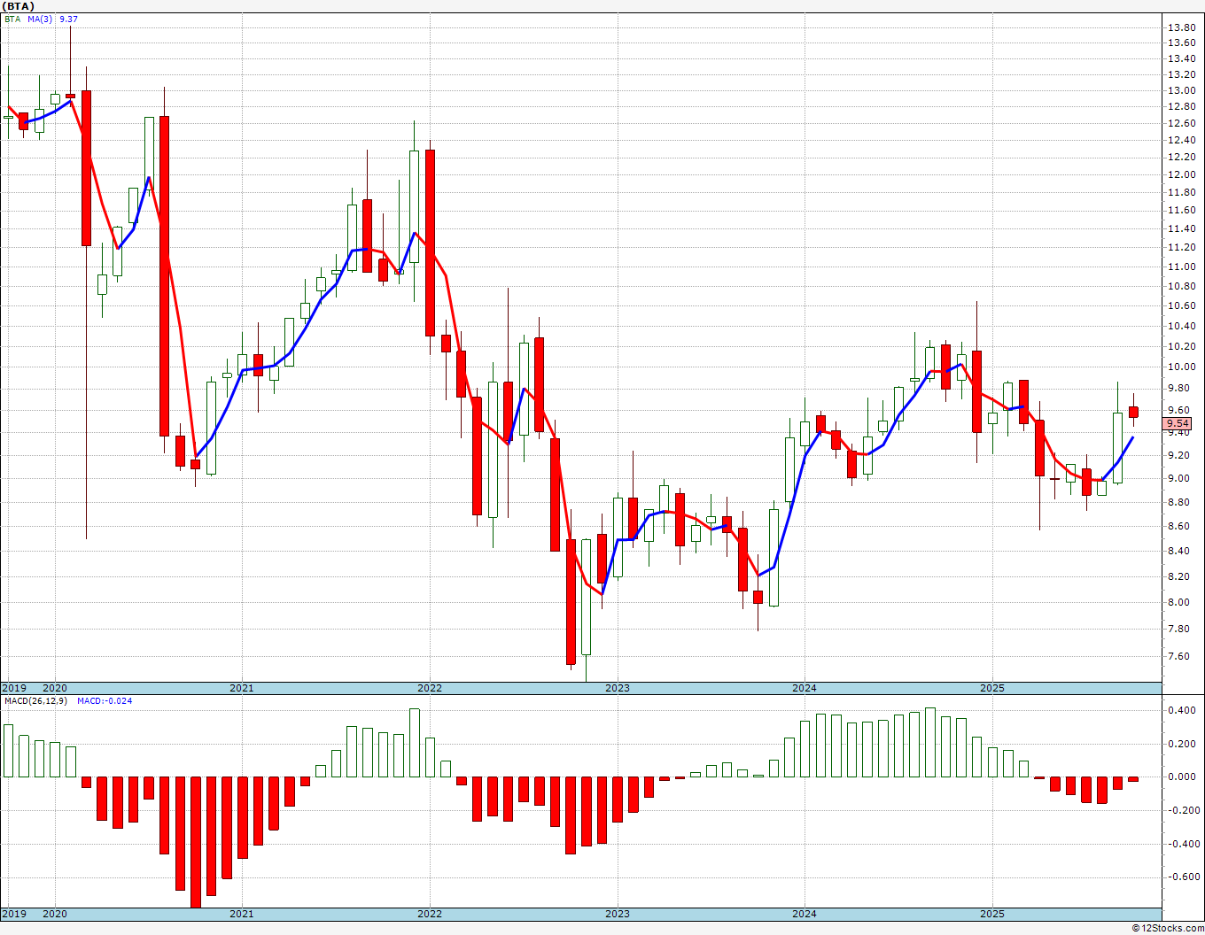Click 2025 on the price chart time axis
Image resolution: width=1205 pixels, height=935 pixels.
992,688
